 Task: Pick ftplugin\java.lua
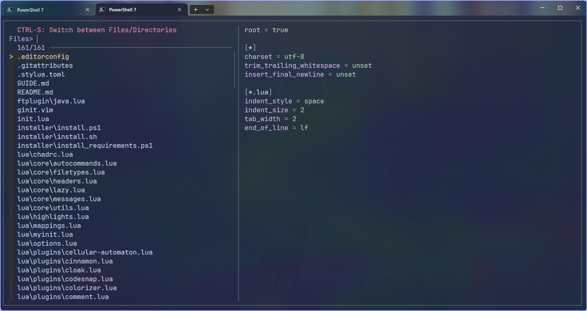51,101
